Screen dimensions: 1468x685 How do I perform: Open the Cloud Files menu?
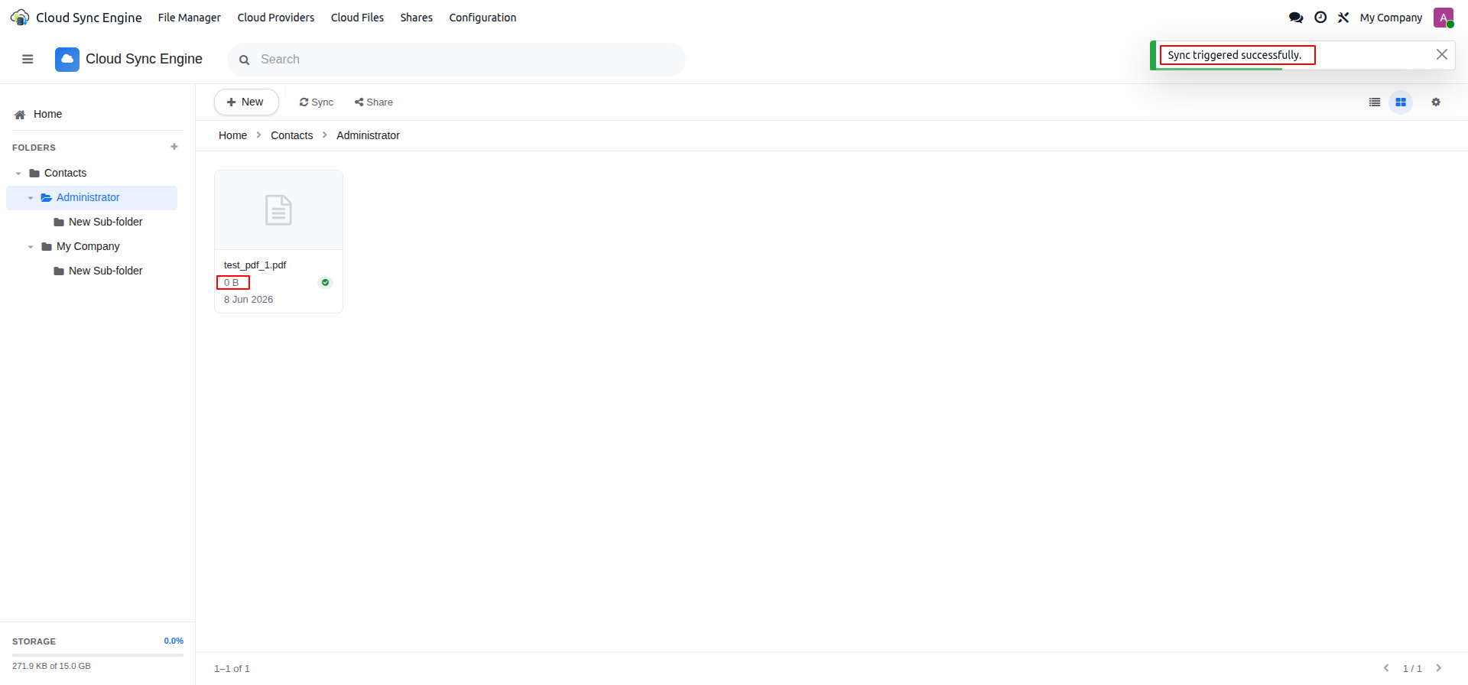click(x=357, y=18)
